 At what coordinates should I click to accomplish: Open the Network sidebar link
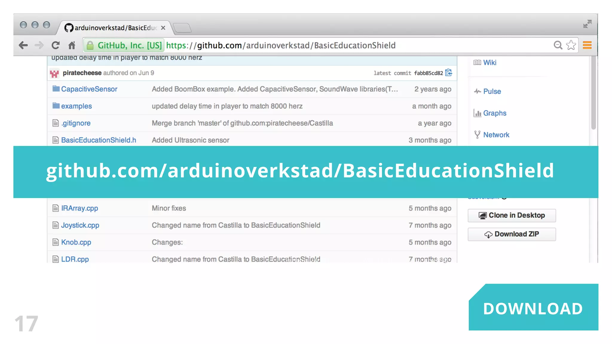(496, 135)
